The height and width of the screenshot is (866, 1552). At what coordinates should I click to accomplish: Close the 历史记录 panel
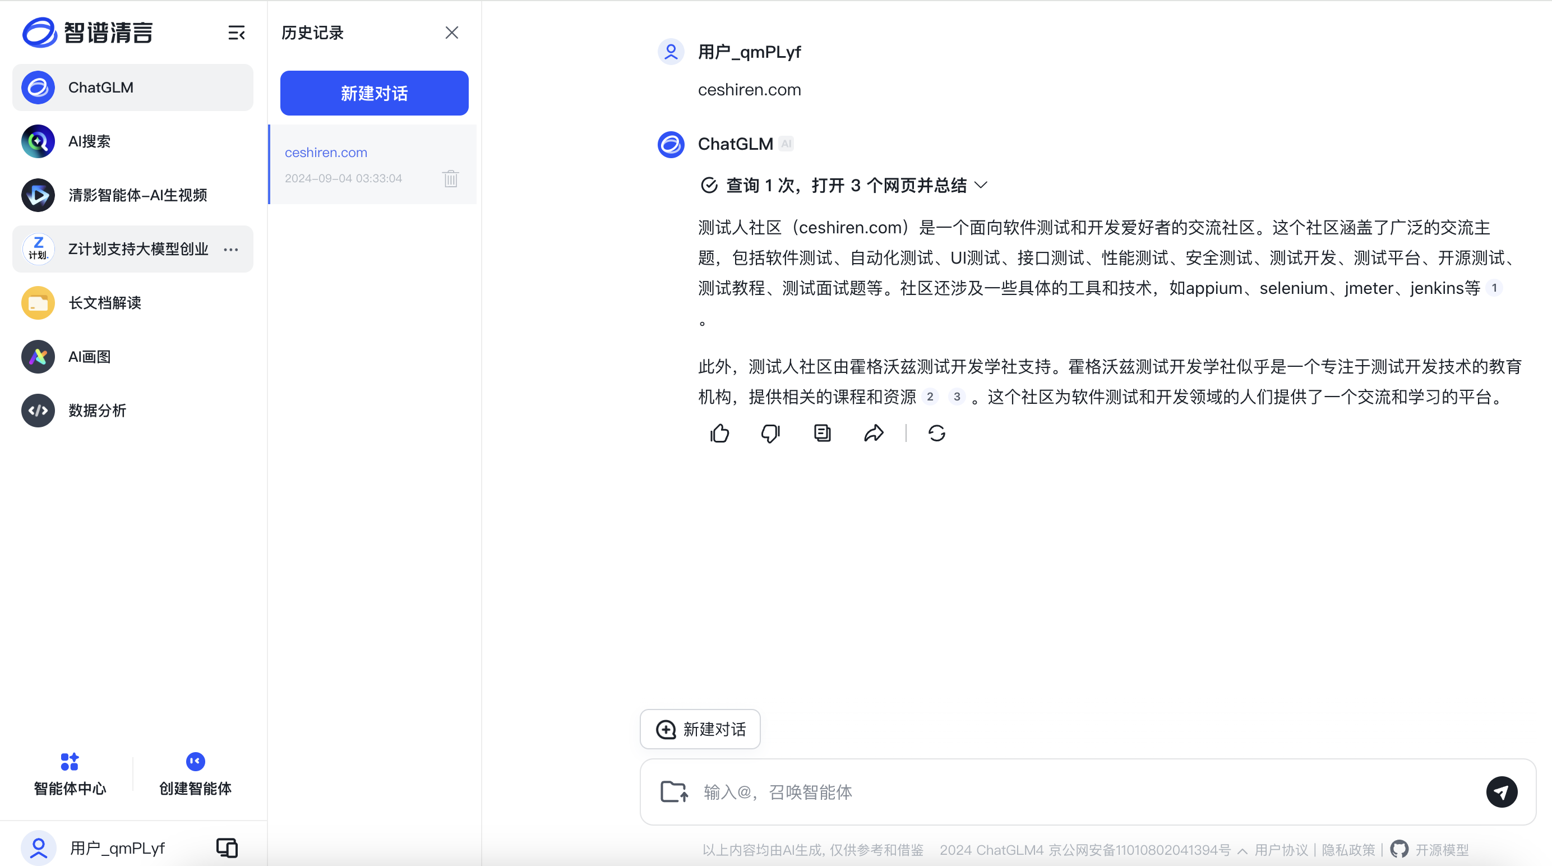pos(452,33)
